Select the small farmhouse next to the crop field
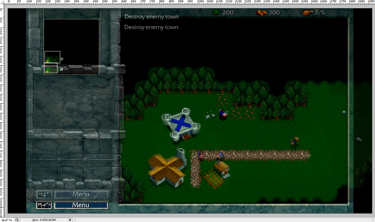This screenshot has height=222, width=375. click(221, 169)
